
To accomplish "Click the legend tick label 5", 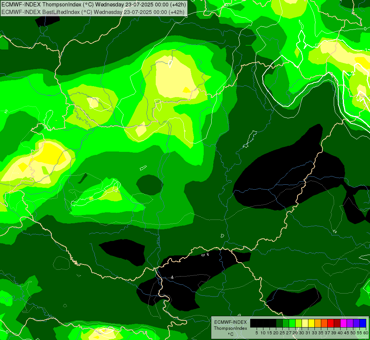I will 257,333.
